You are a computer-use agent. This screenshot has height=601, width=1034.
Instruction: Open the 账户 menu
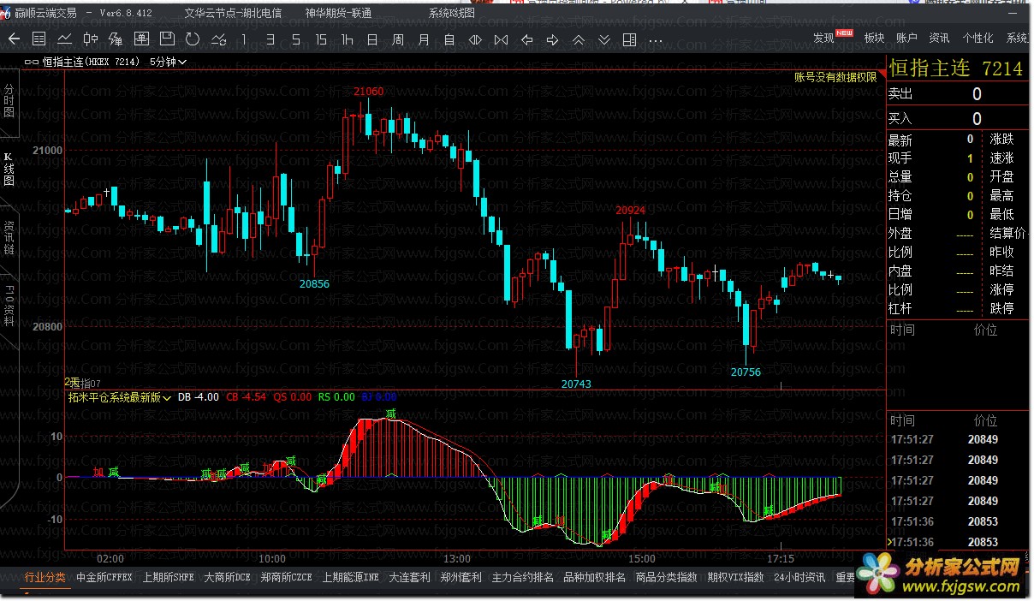click(906, 38)
